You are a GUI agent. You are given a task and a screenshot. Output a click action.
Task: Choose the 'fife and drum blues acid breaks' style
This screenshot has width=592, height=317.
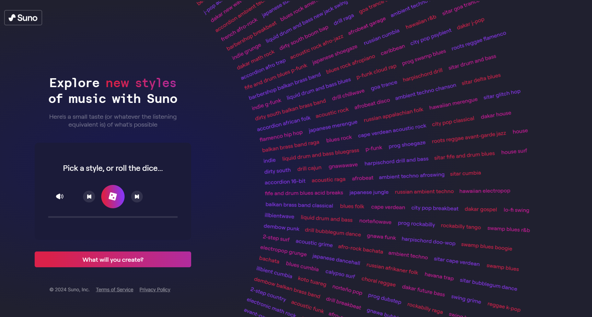(x=304, y=193)
